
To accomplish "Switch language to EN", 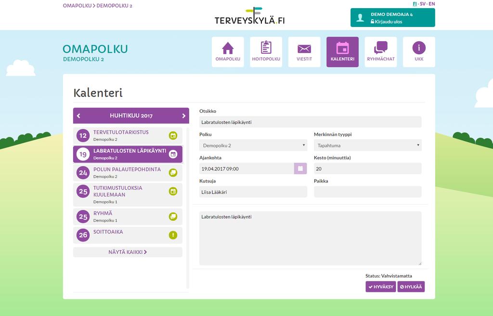I will (432, 4).
